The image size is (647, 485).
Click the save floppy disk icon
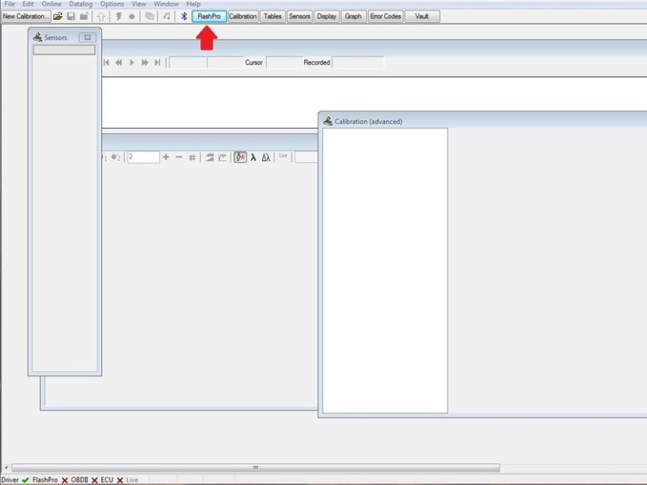click(71, 17)
